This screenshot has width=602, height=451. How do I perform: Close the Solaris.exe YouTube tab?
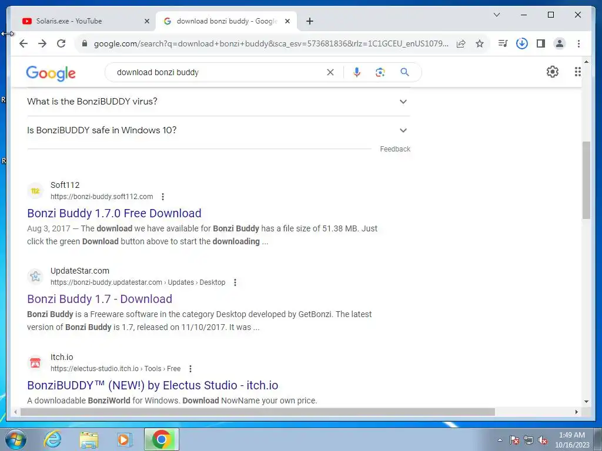[146, 22]
